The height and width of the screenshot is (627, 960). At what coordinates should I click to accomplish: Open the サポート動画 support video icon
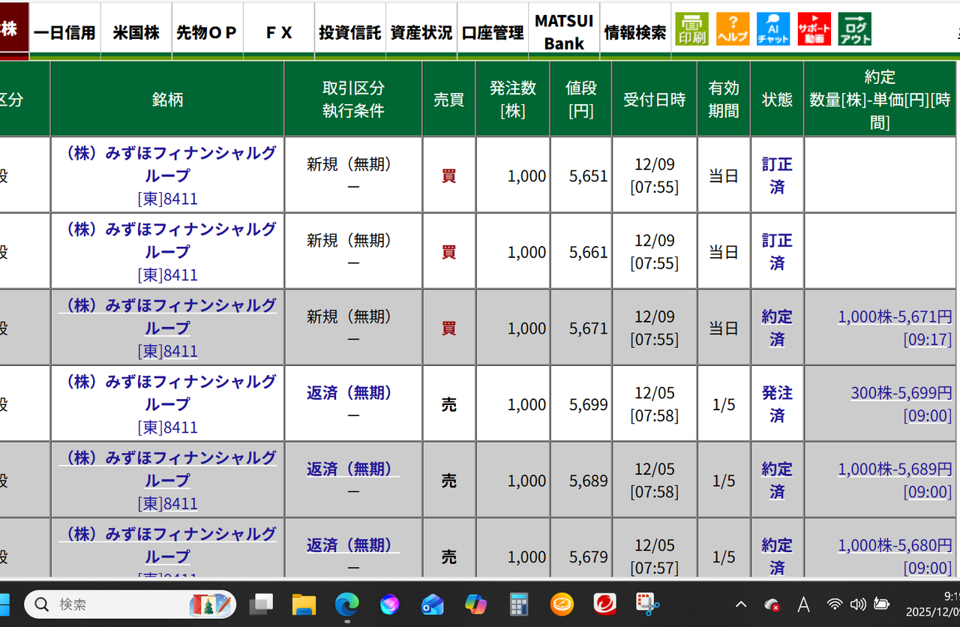point(814,28)
